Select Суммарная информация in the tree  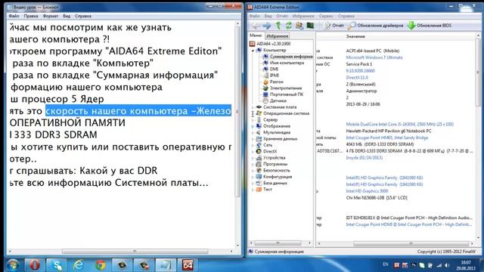click(287, 57)
